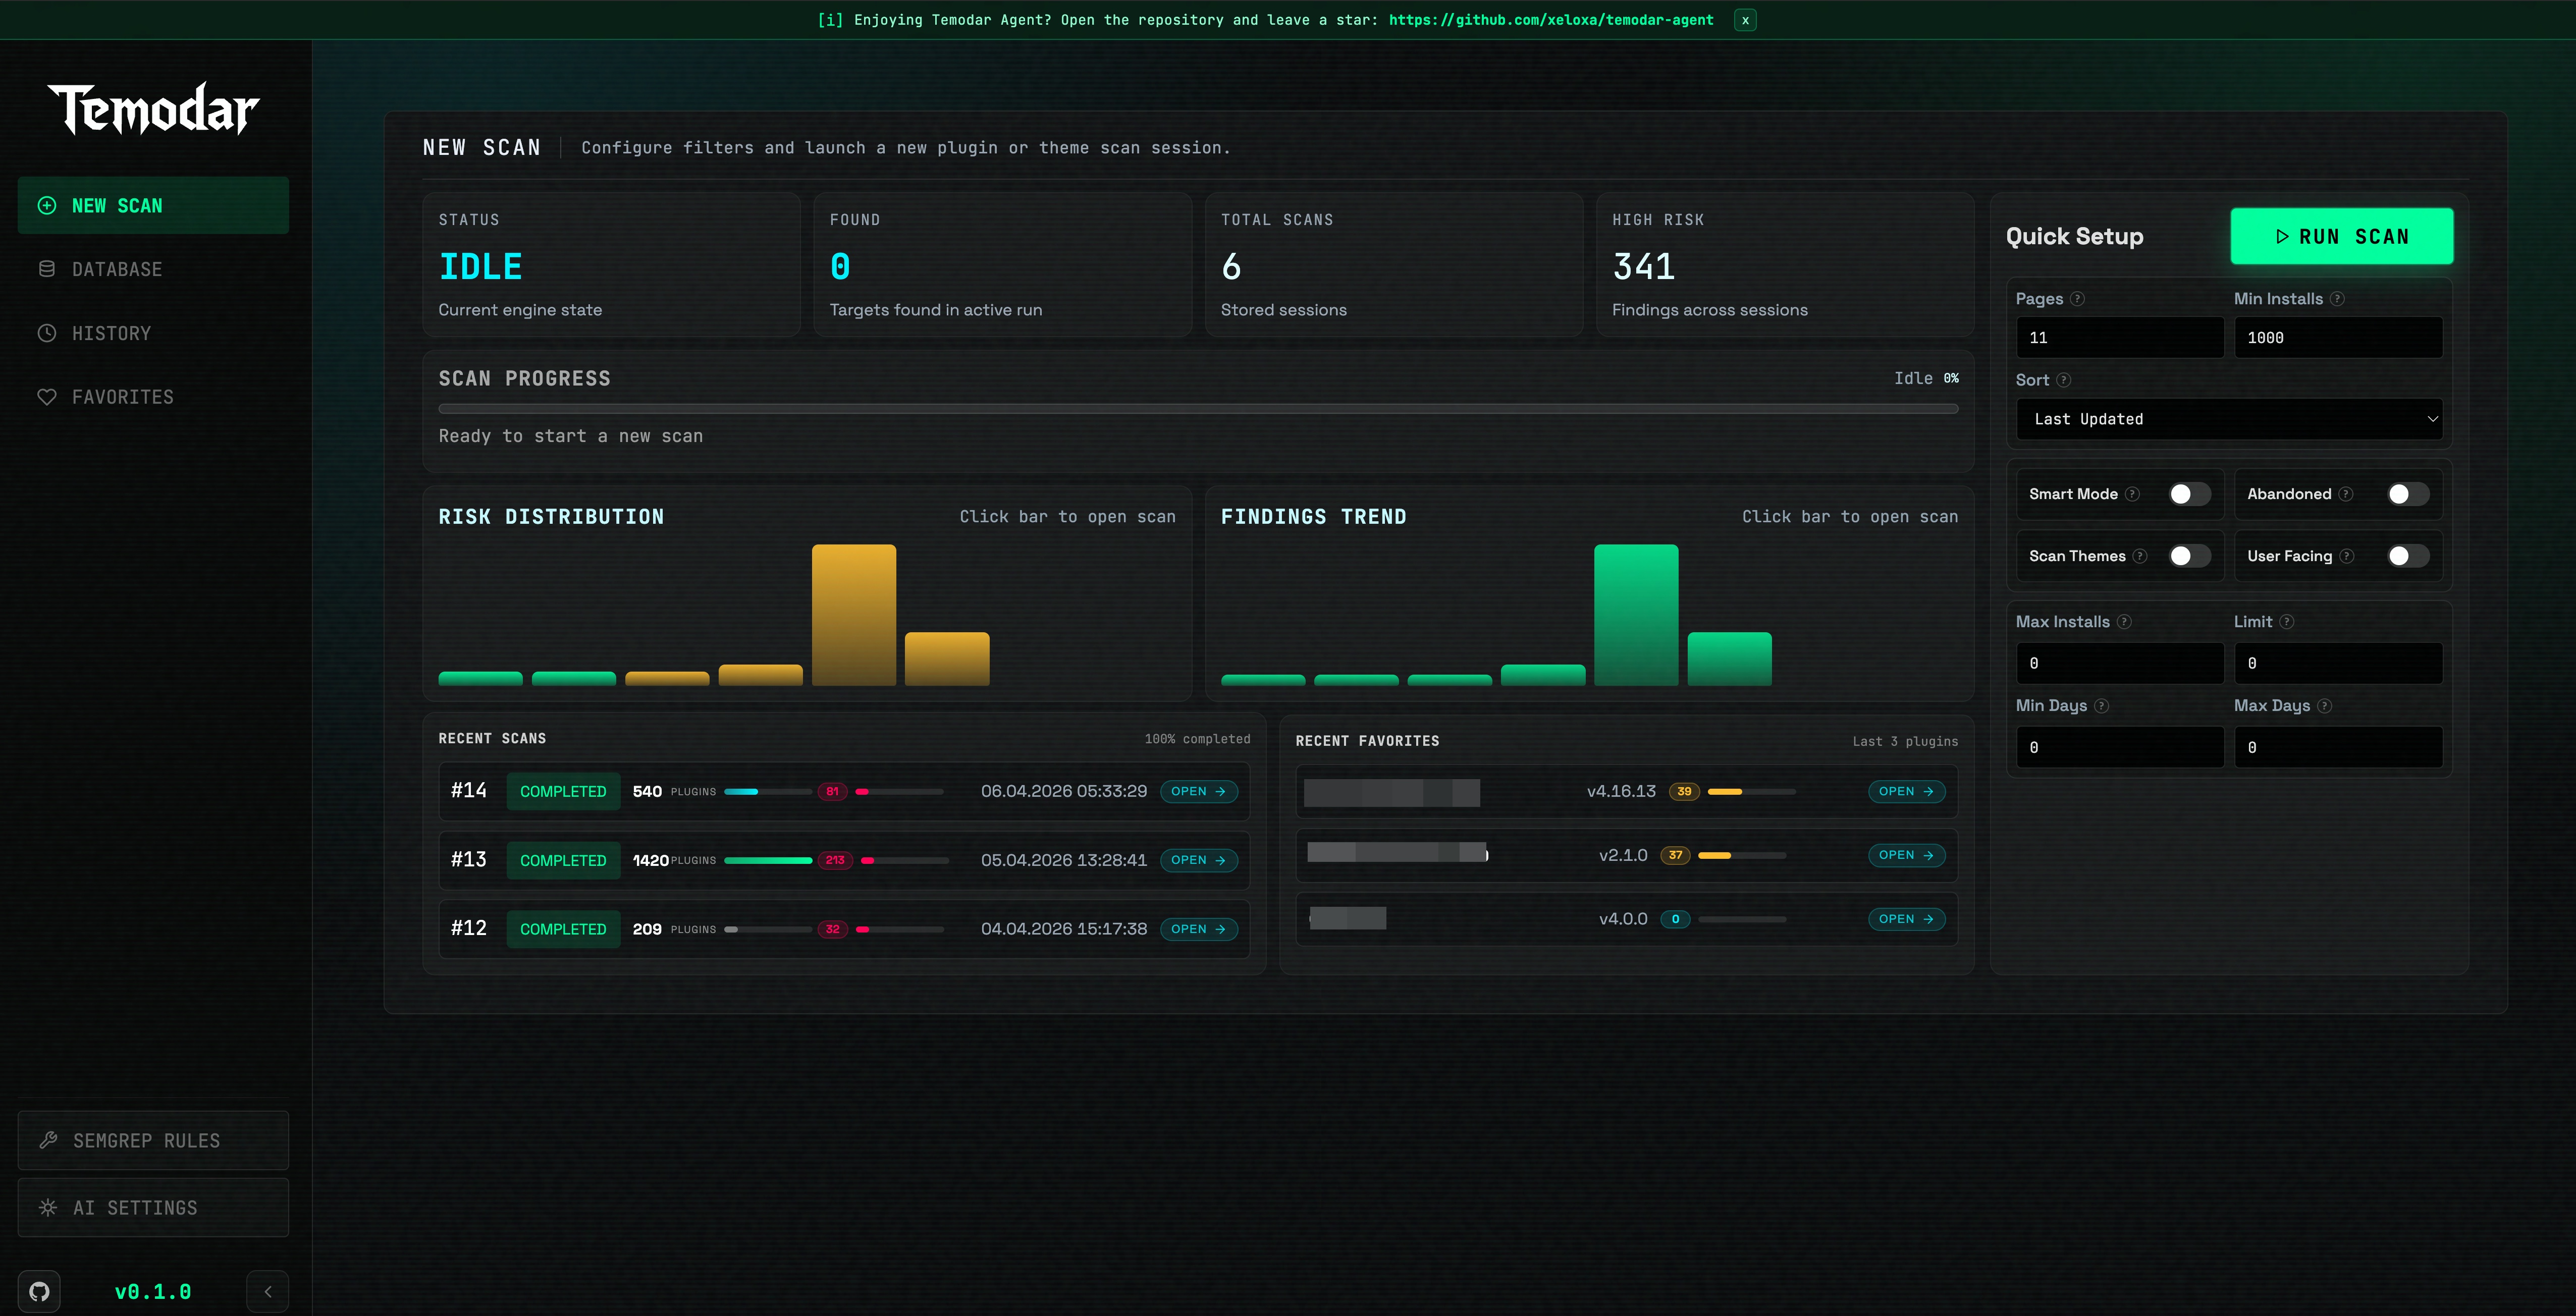Open History via its clock icon
This screenshot has width=2576, height=1316.
pos(46,332)
